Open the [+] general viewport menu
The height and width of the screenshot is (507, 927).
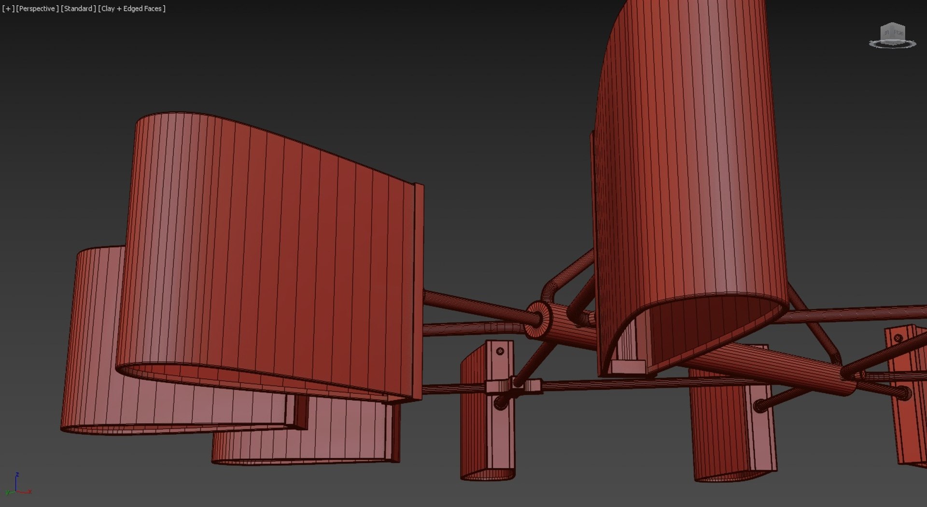tap(8, 9)
